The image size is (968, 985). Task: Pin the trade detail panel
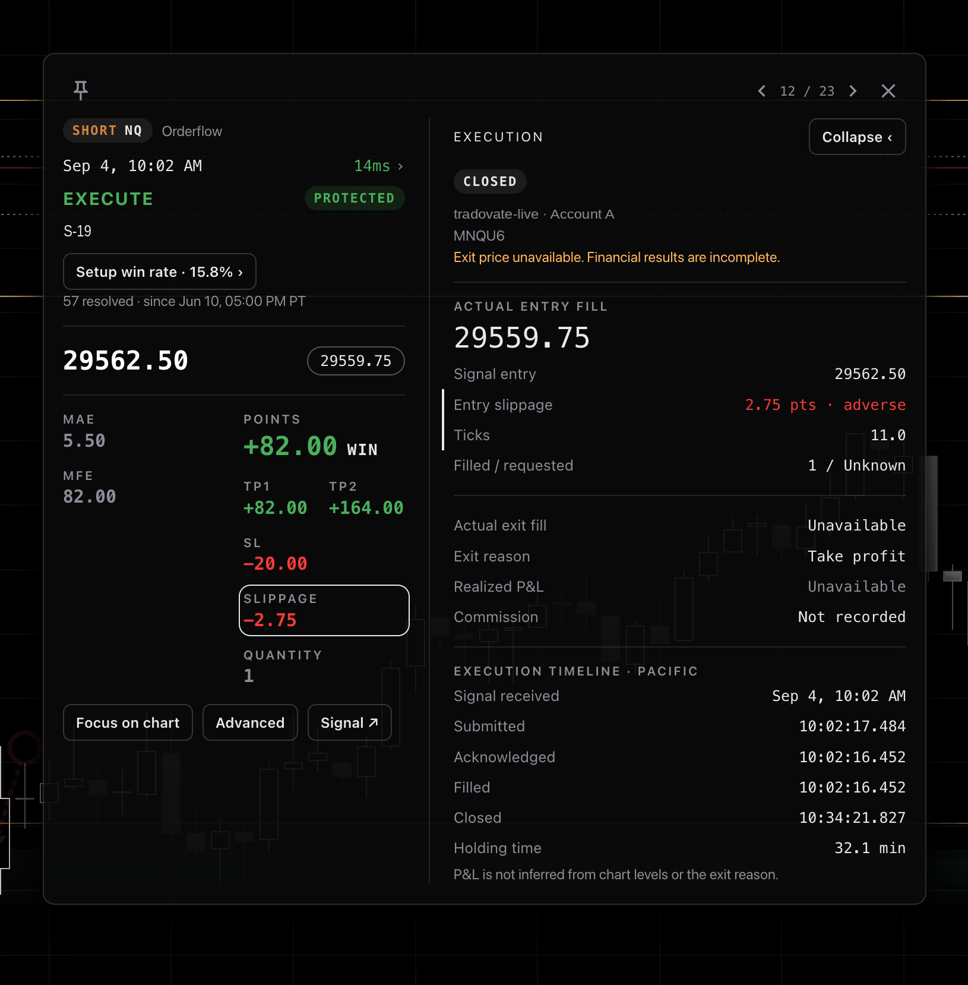click(81, 90)
